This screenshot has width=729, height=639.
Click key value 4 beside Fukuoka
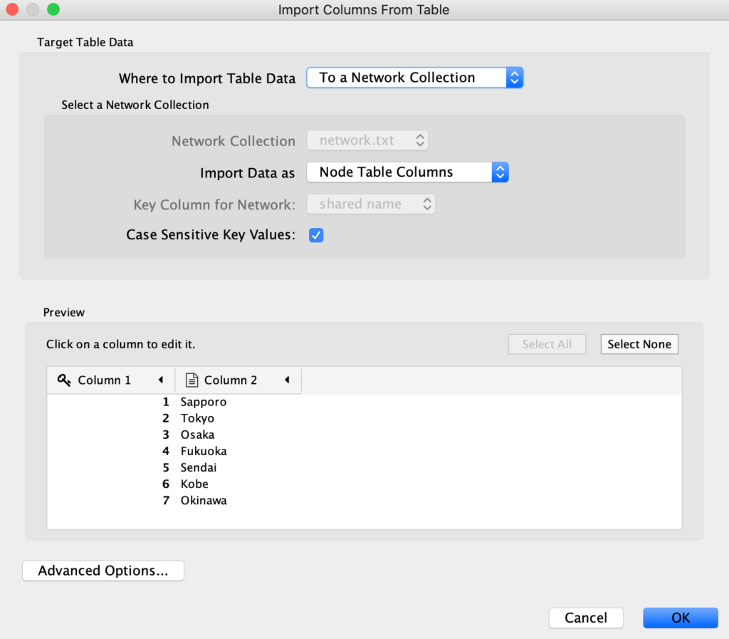(166, 451)
